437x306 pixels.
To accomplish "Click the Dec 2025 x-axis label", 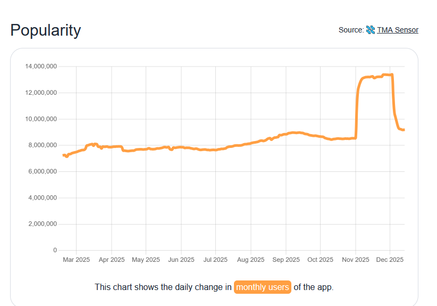I will (390, 260).
